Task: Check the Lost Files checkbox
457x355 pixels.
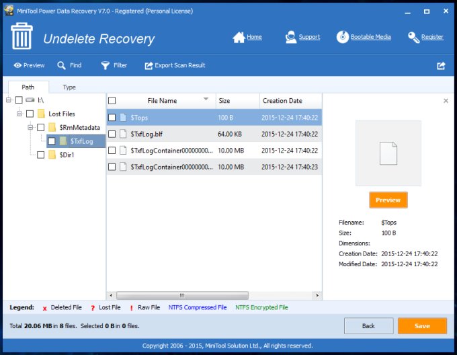Action: (x=30, y=114)
